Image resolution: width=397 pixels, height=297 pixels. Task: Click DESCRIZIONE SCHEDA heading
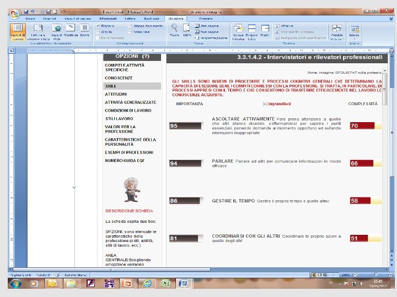tap(129, 211)
